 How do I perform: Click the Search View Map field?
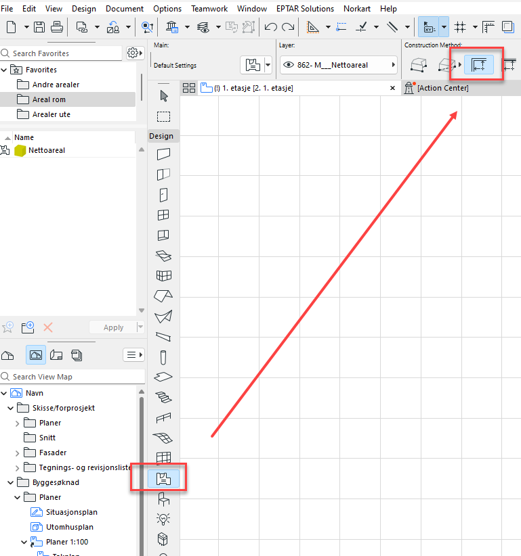point(75,377)
